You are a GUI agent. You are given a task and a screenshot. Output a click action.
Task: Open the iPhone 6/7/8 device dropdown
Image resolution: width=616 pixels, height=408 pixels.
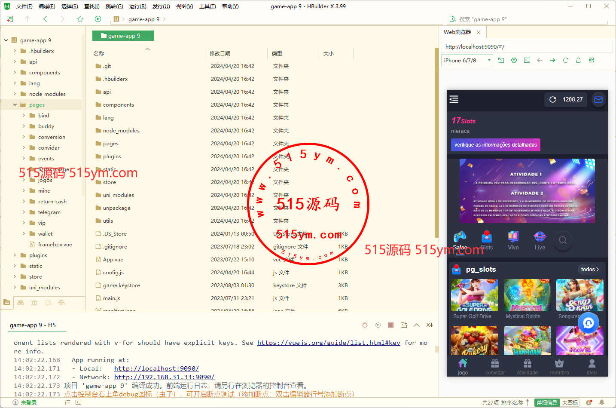click(467, 61)
